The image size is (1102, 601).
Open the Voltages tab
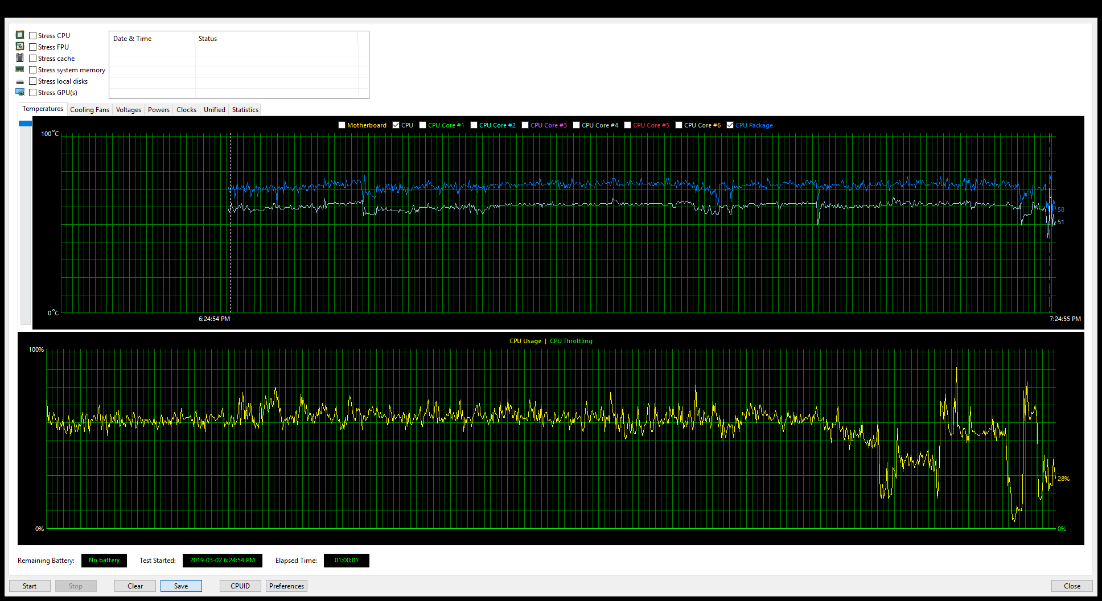[129, 110]
